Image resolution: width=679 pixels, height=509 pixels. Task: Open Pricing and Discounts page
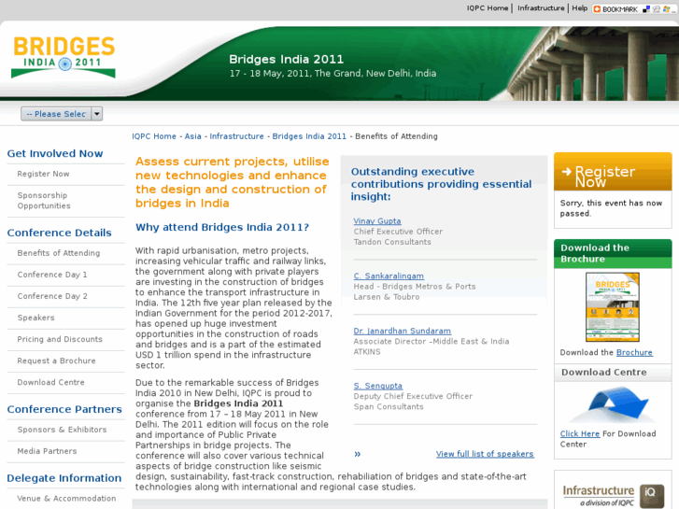pyautogui.click(x=60, y=339)
